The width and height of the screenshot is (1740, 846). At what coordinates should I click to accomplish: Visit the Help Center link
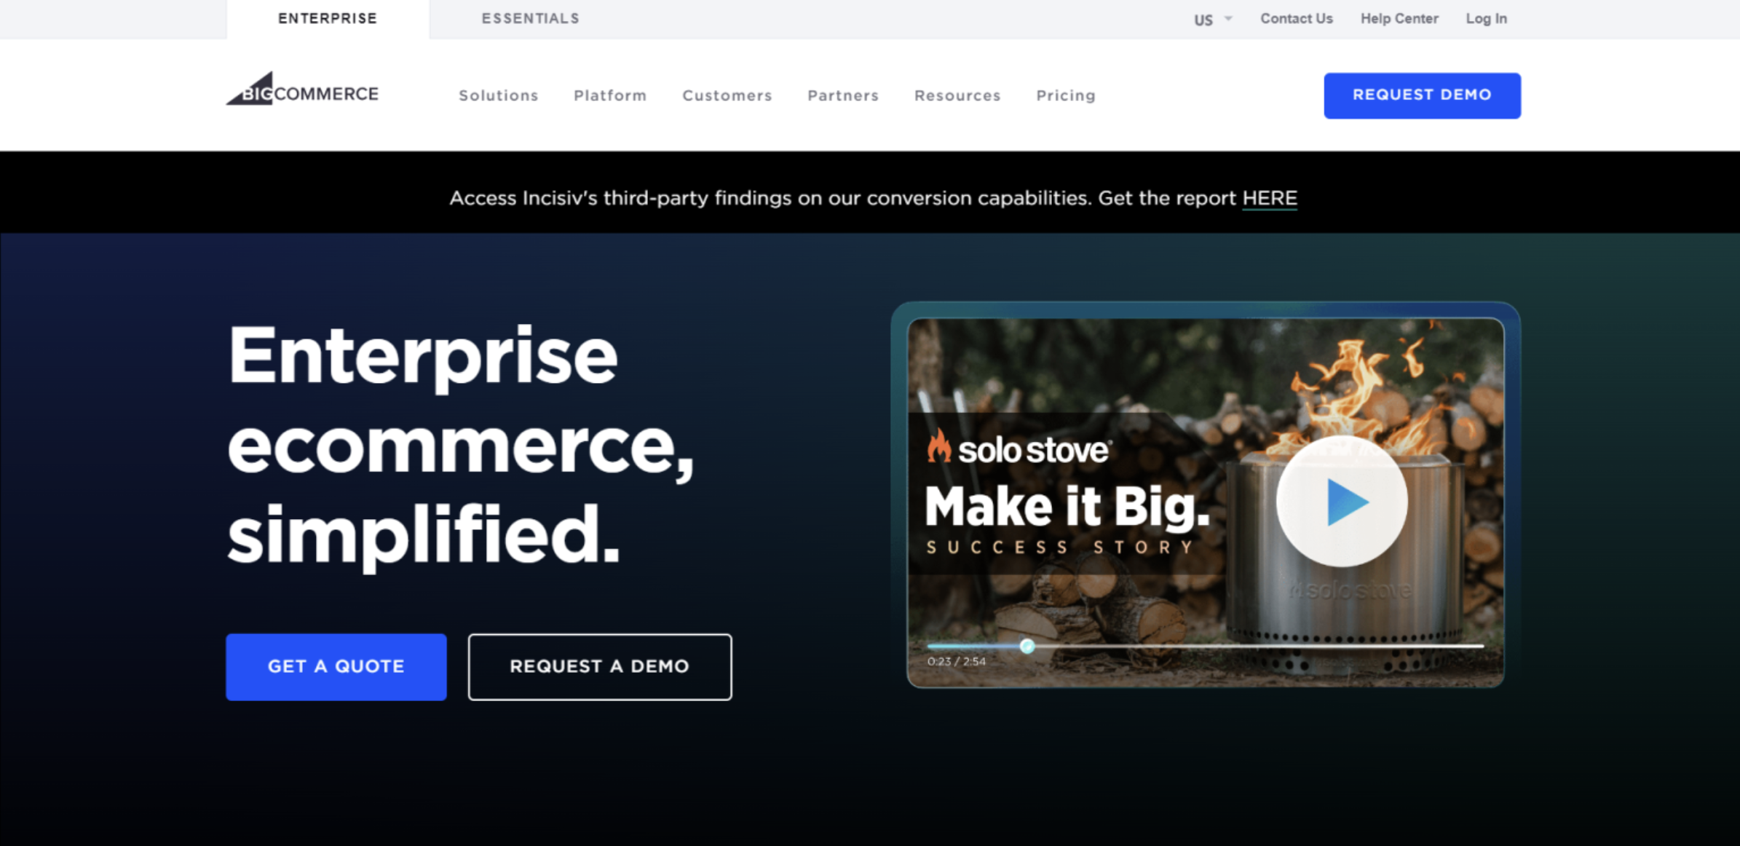pyautogui.click(x=1399, y=19)
